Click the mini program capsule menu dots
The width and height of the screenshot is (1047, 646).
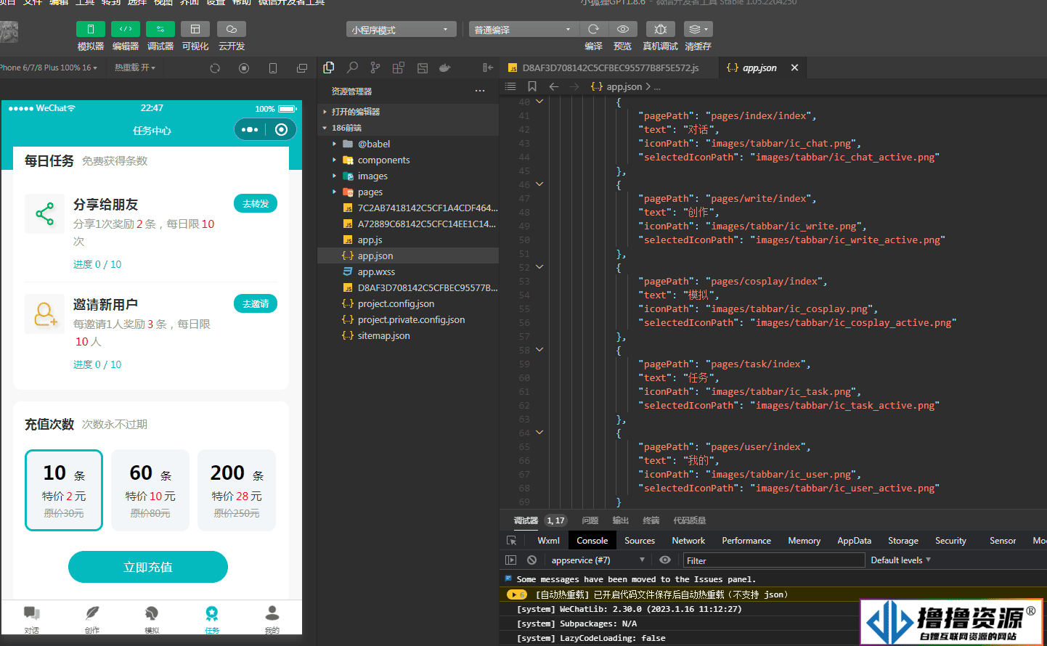pos(250,130)
